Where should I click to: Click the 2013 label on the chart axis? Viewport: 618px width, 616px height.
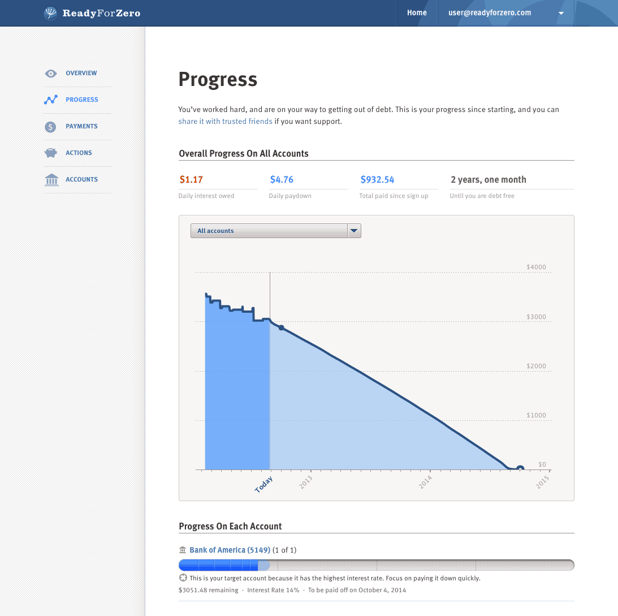coord(306,482)
